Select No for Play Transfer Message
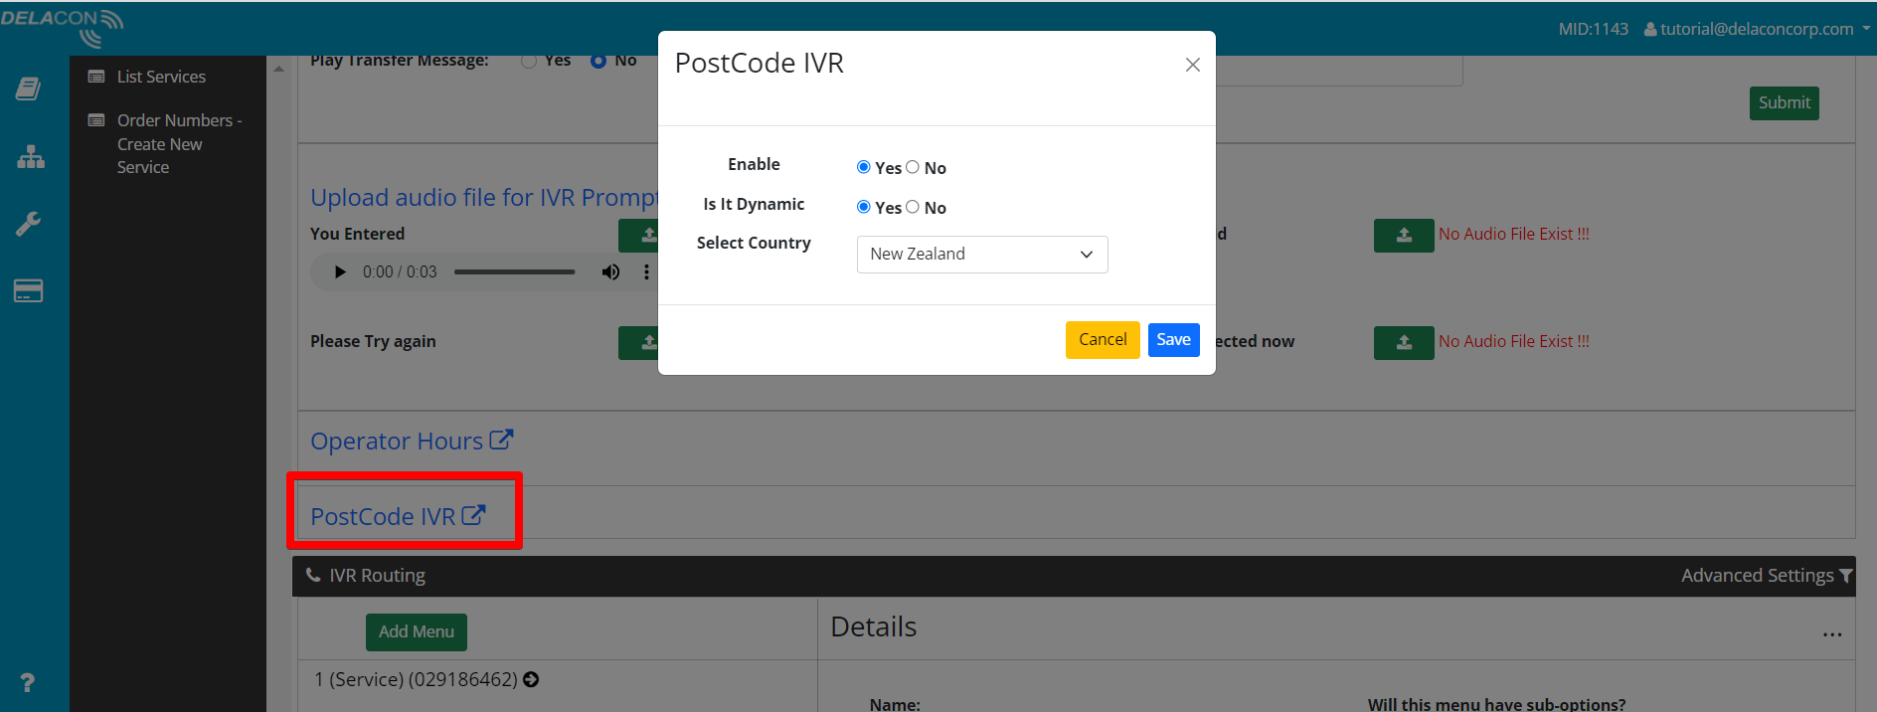Image resolution: width=1877 pixels, height=712 pixels. (x=598, y=61)
